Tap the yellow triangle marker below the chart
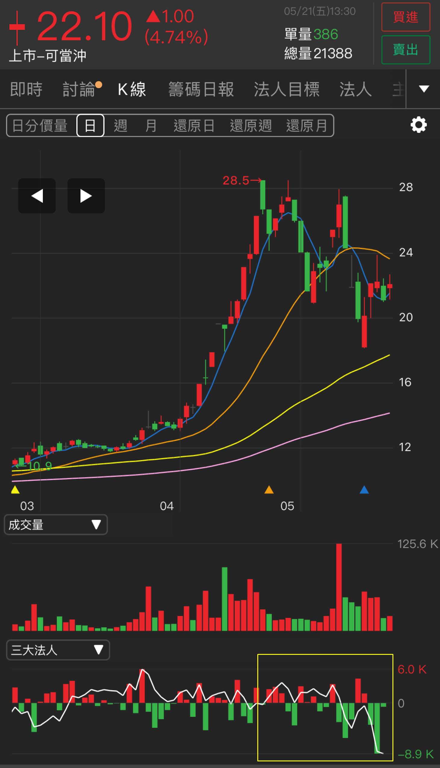440x768 pixels. click(x=15, y=489)
